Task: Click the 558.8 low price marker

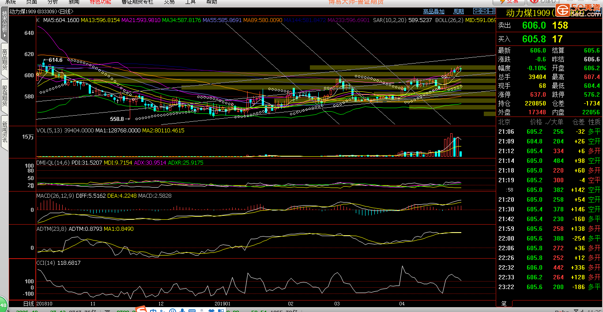Action: pyautogui.click(x=117, y=119)
